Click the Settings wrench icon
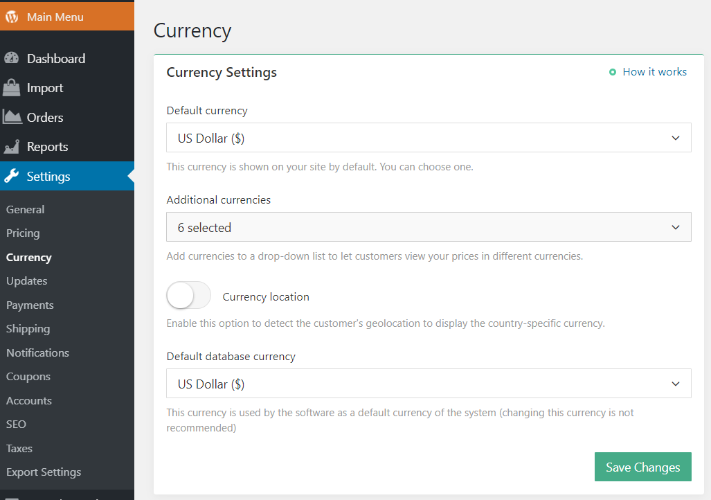Viewport: 711px width, 500px height. coord(12,177)
